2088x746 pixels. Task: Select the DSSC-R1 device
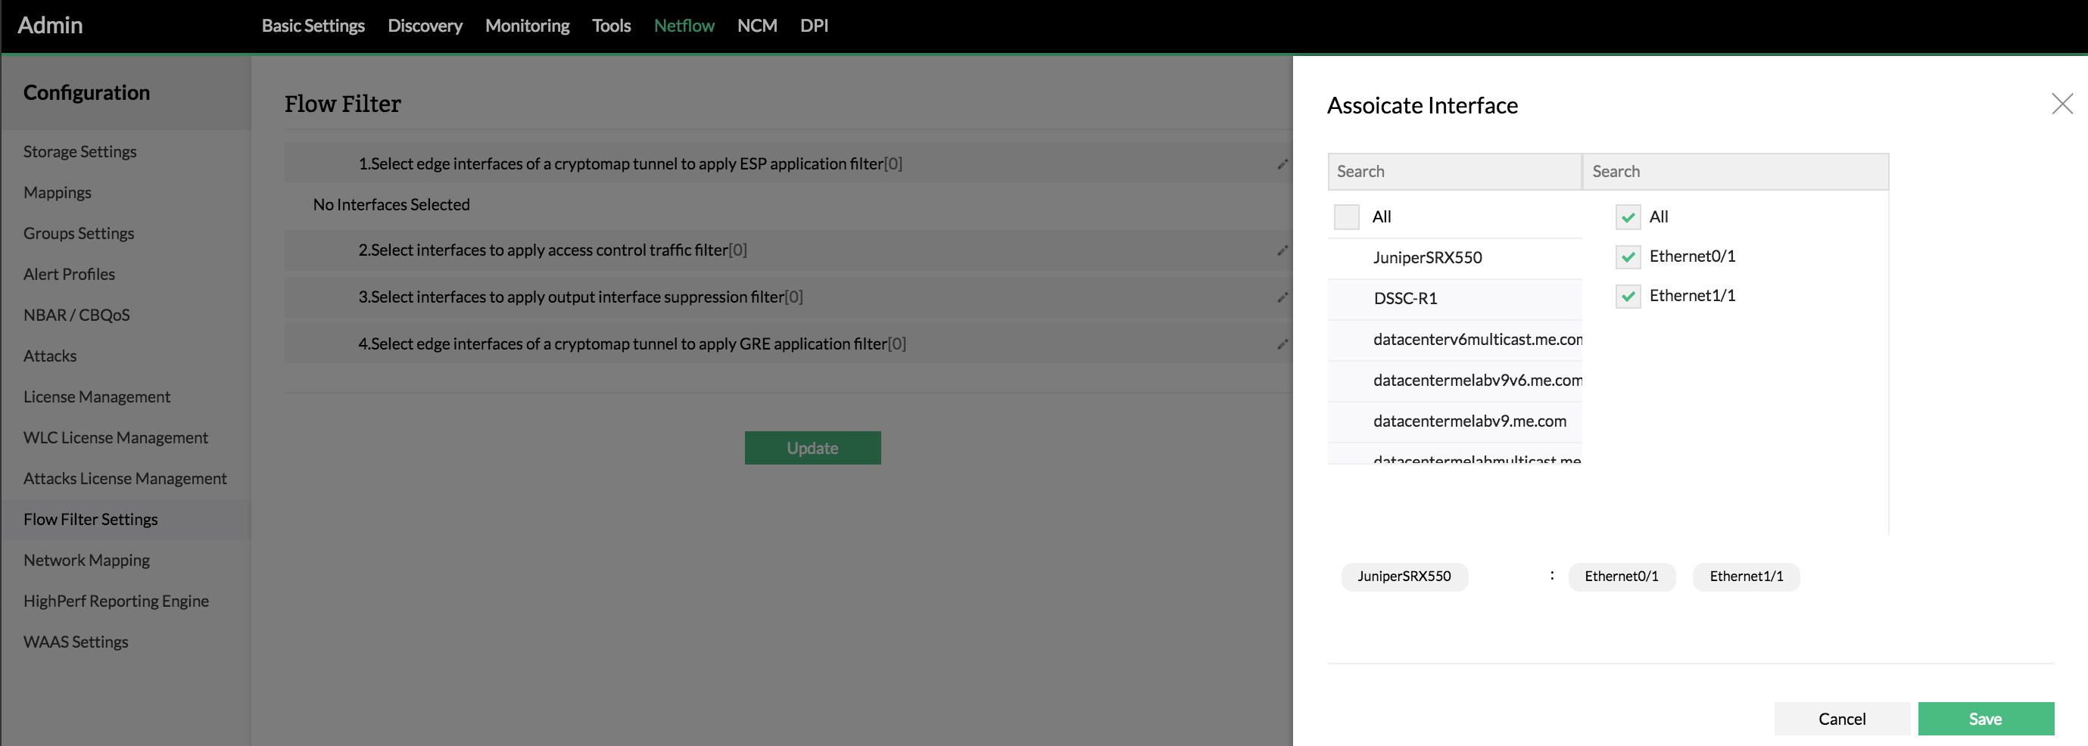(x=1406, y=299)
